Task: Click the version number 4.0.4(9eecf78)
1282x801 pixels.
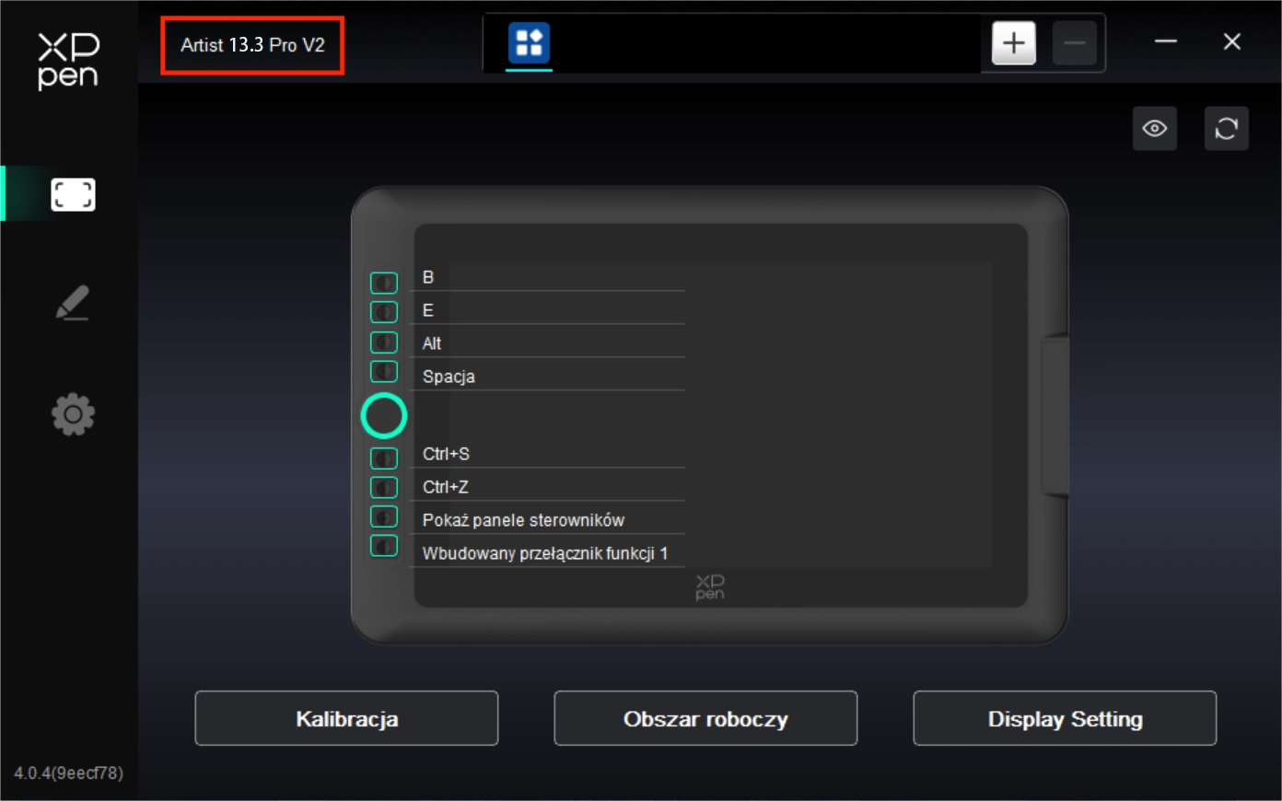Action: tap(68, 772)
